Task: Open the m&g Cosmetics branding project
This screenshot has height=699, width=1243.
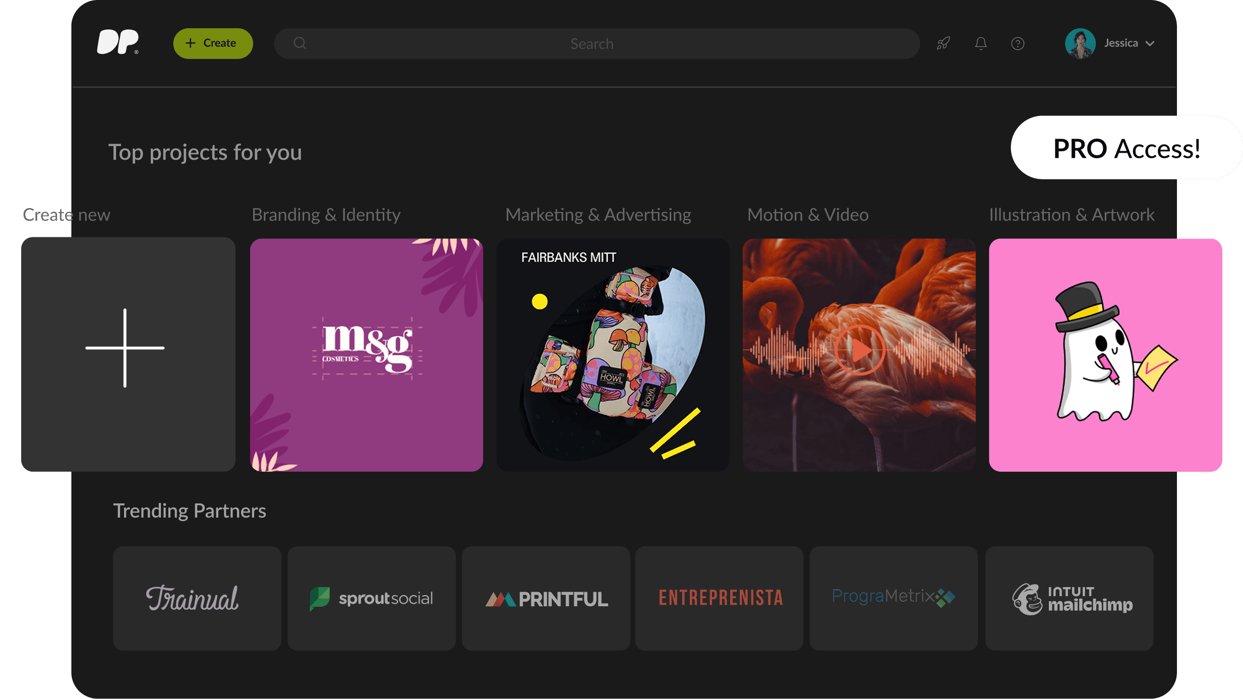Action: click(x=367, y=355)
